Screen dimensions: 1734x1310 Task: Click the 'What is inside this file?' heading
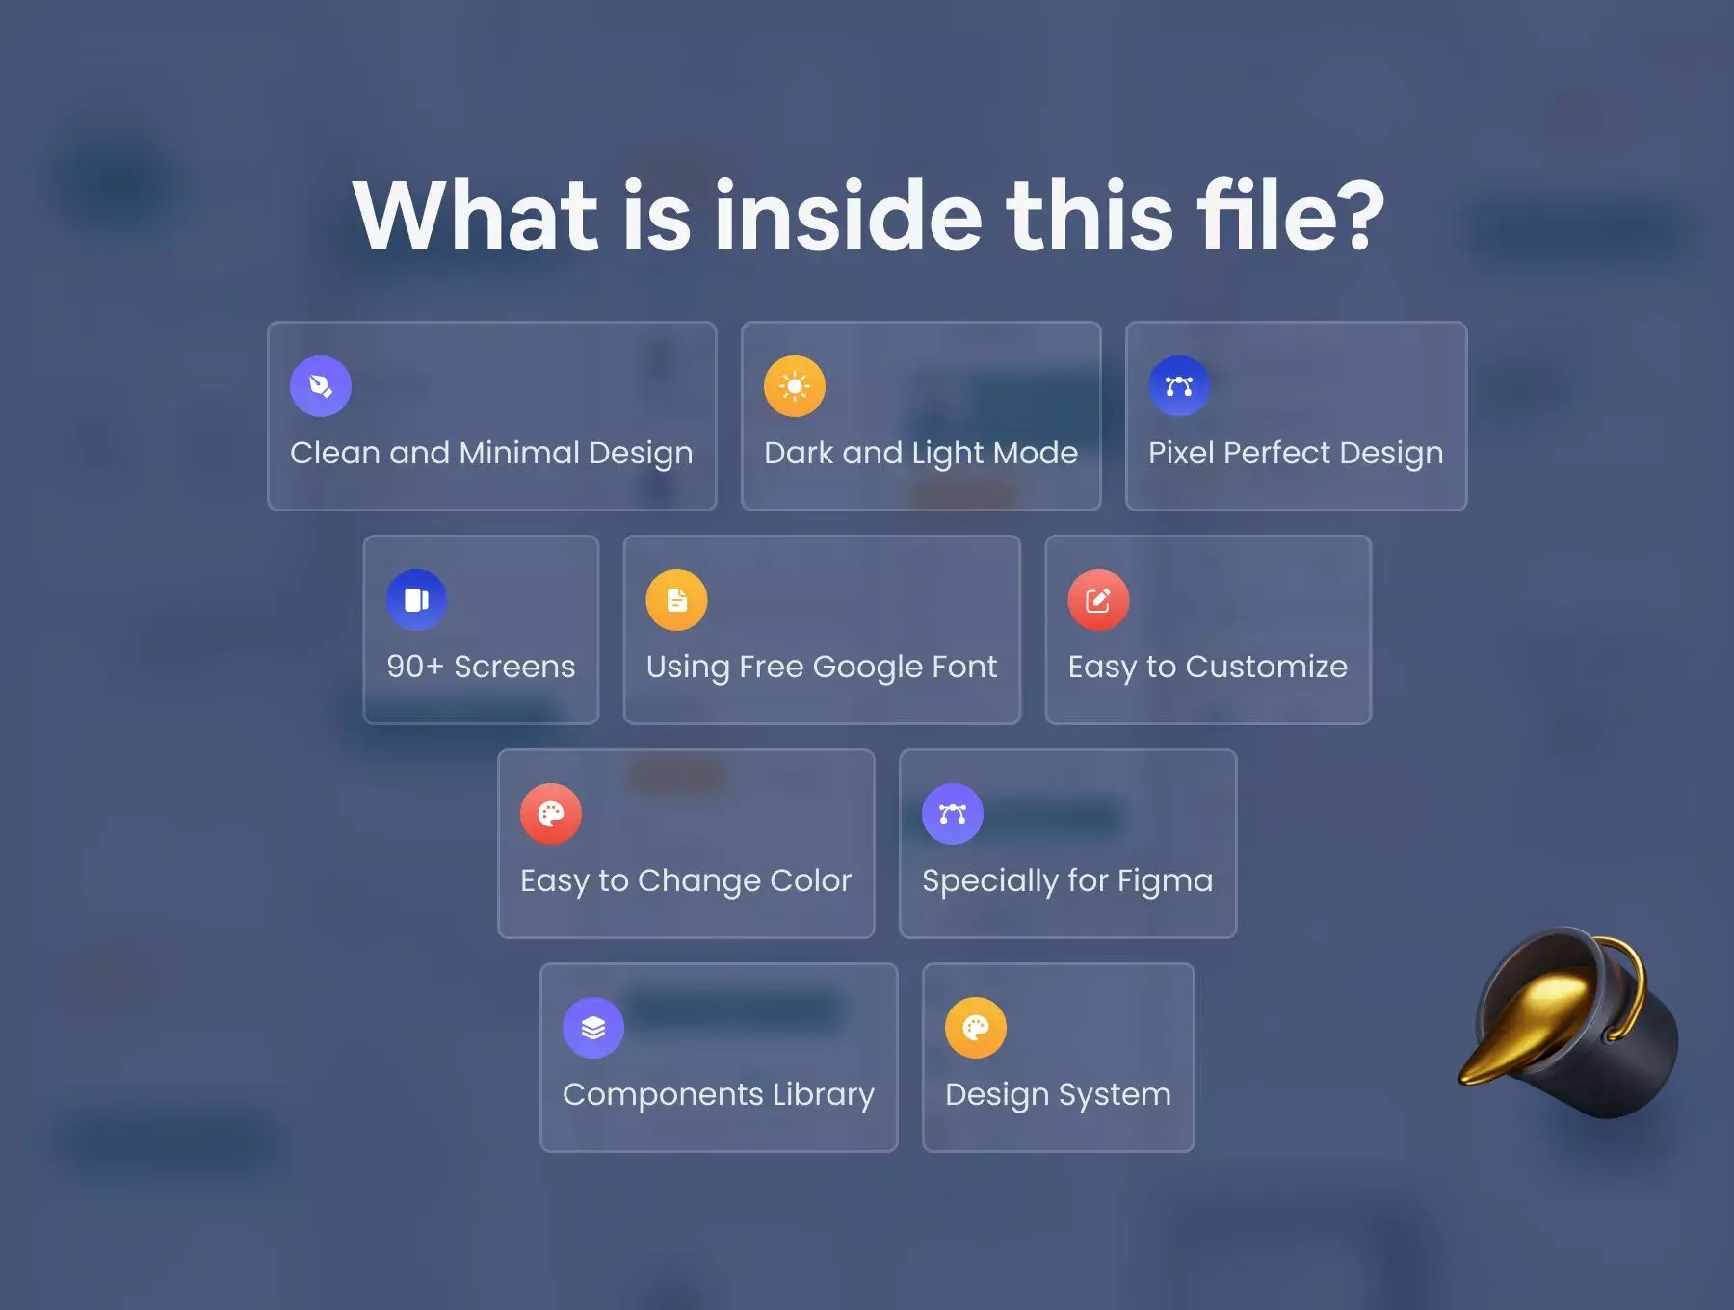868,216
